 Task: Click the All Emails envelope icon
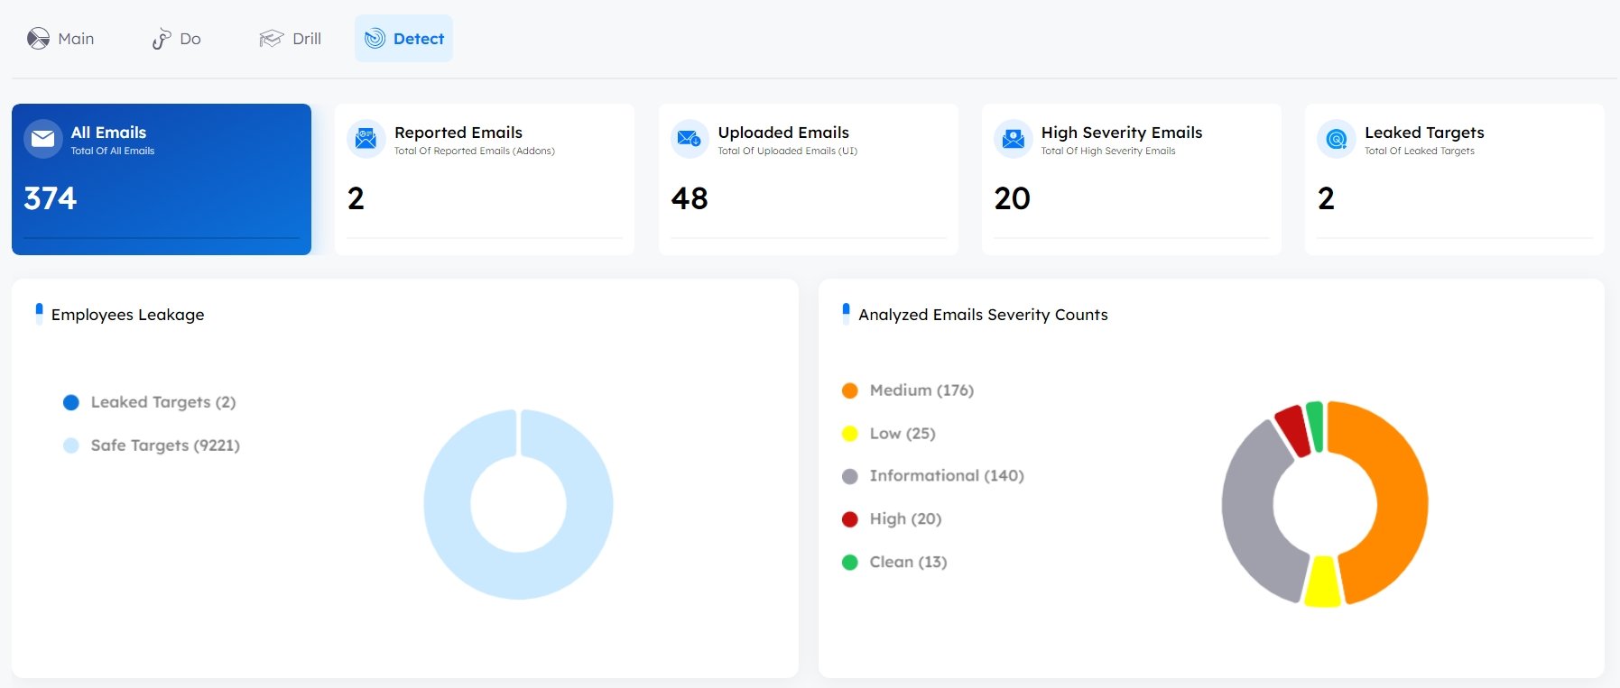42,139
